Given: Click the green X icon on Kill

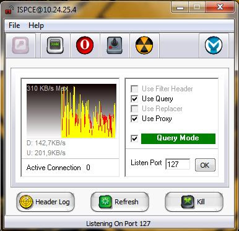Looking at the screenshot, I should click(188, 202).
